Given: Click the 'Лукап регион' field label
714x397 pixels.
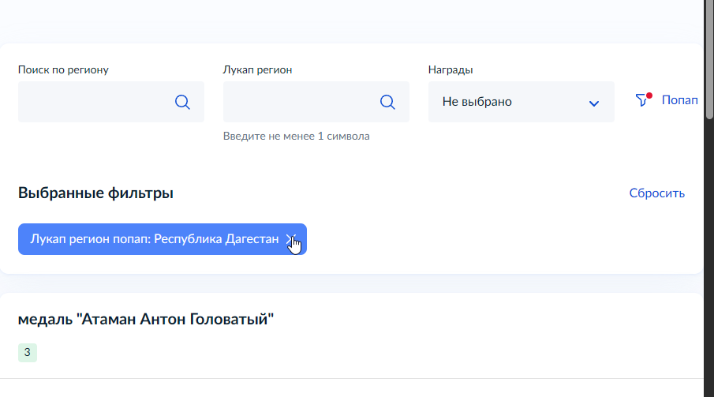Looking at the screenshot, I should click(258, 69).
